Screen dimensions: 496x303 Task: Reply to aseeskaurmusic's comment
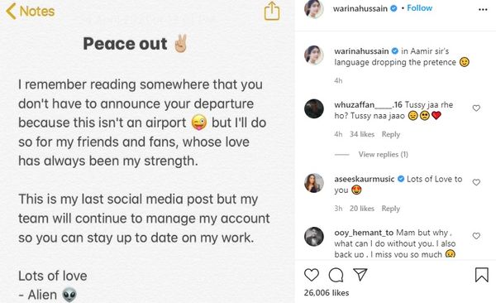pos(391,209)
